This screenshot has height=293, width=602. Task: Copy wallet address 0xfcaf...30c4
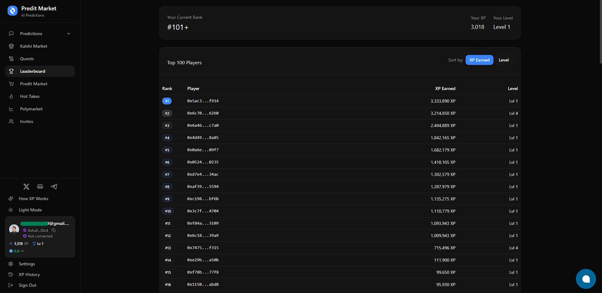coord(54,230)
